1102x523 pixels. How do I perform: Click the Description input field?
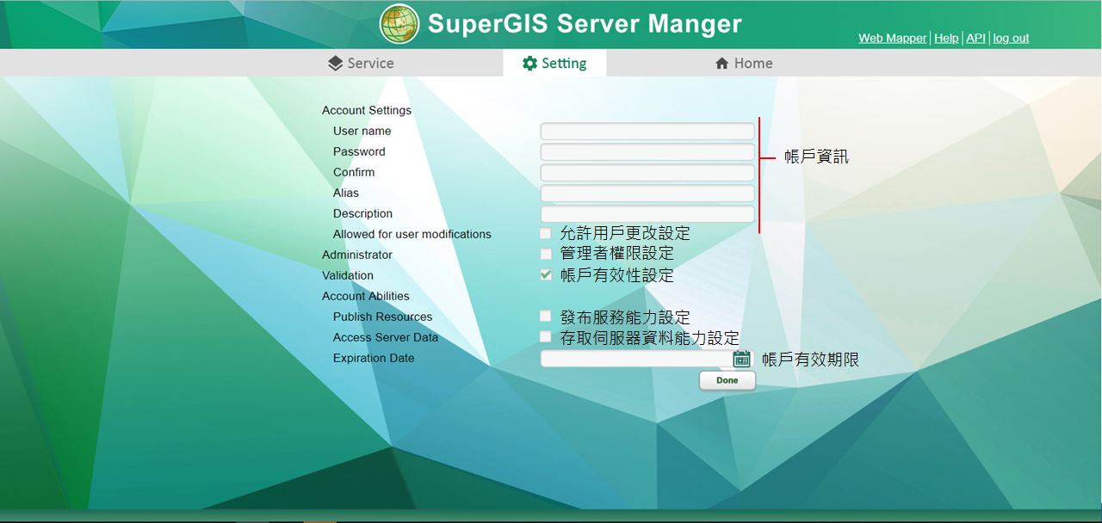tap(647, 214)
